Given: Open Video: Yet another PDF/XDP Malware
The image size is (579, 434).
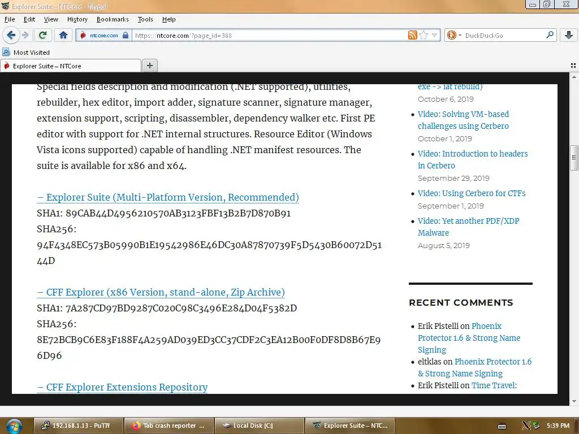Looking at the screenshot, I should pos(468,227).
